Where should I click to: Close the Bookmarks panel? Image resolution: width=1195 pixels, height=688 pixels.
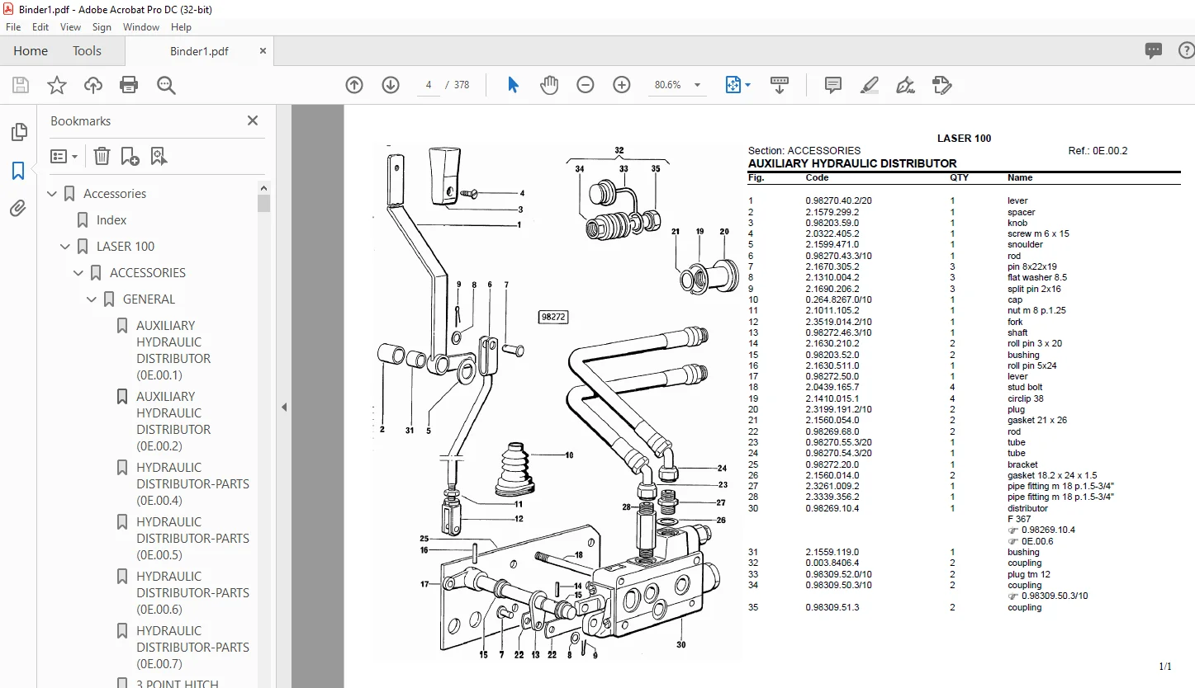pyautogui.click(x=253, y=120)
